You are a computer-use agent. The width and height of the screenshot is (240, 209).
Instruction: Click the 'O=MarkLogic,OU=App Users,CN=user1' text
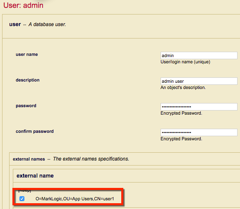pyautogui.click(x=75, y=199)
